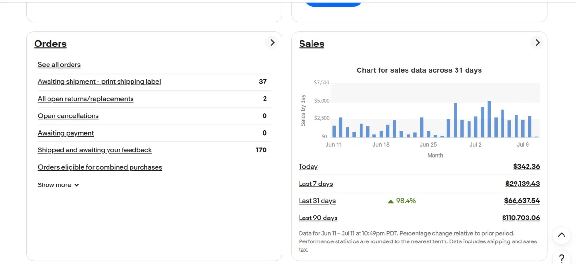This screenshot has width=576, height=264.
Task: Click the scroll-to-top arrow button
Action: point(561,235)
